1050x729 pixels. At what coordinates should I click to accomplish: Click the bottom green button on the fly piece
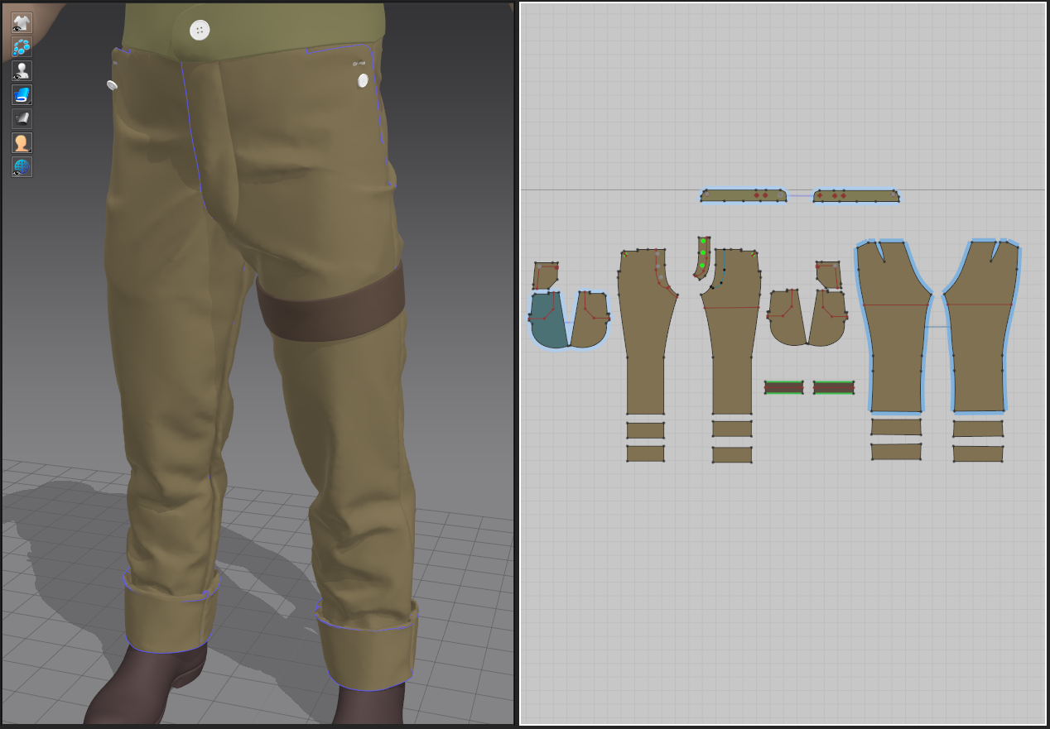[702, 266]
